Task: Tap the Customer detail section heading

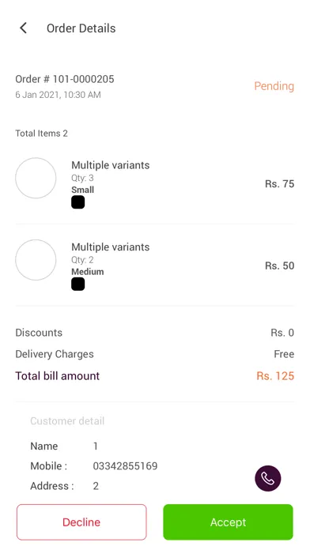Action: [x=67, y=421]
